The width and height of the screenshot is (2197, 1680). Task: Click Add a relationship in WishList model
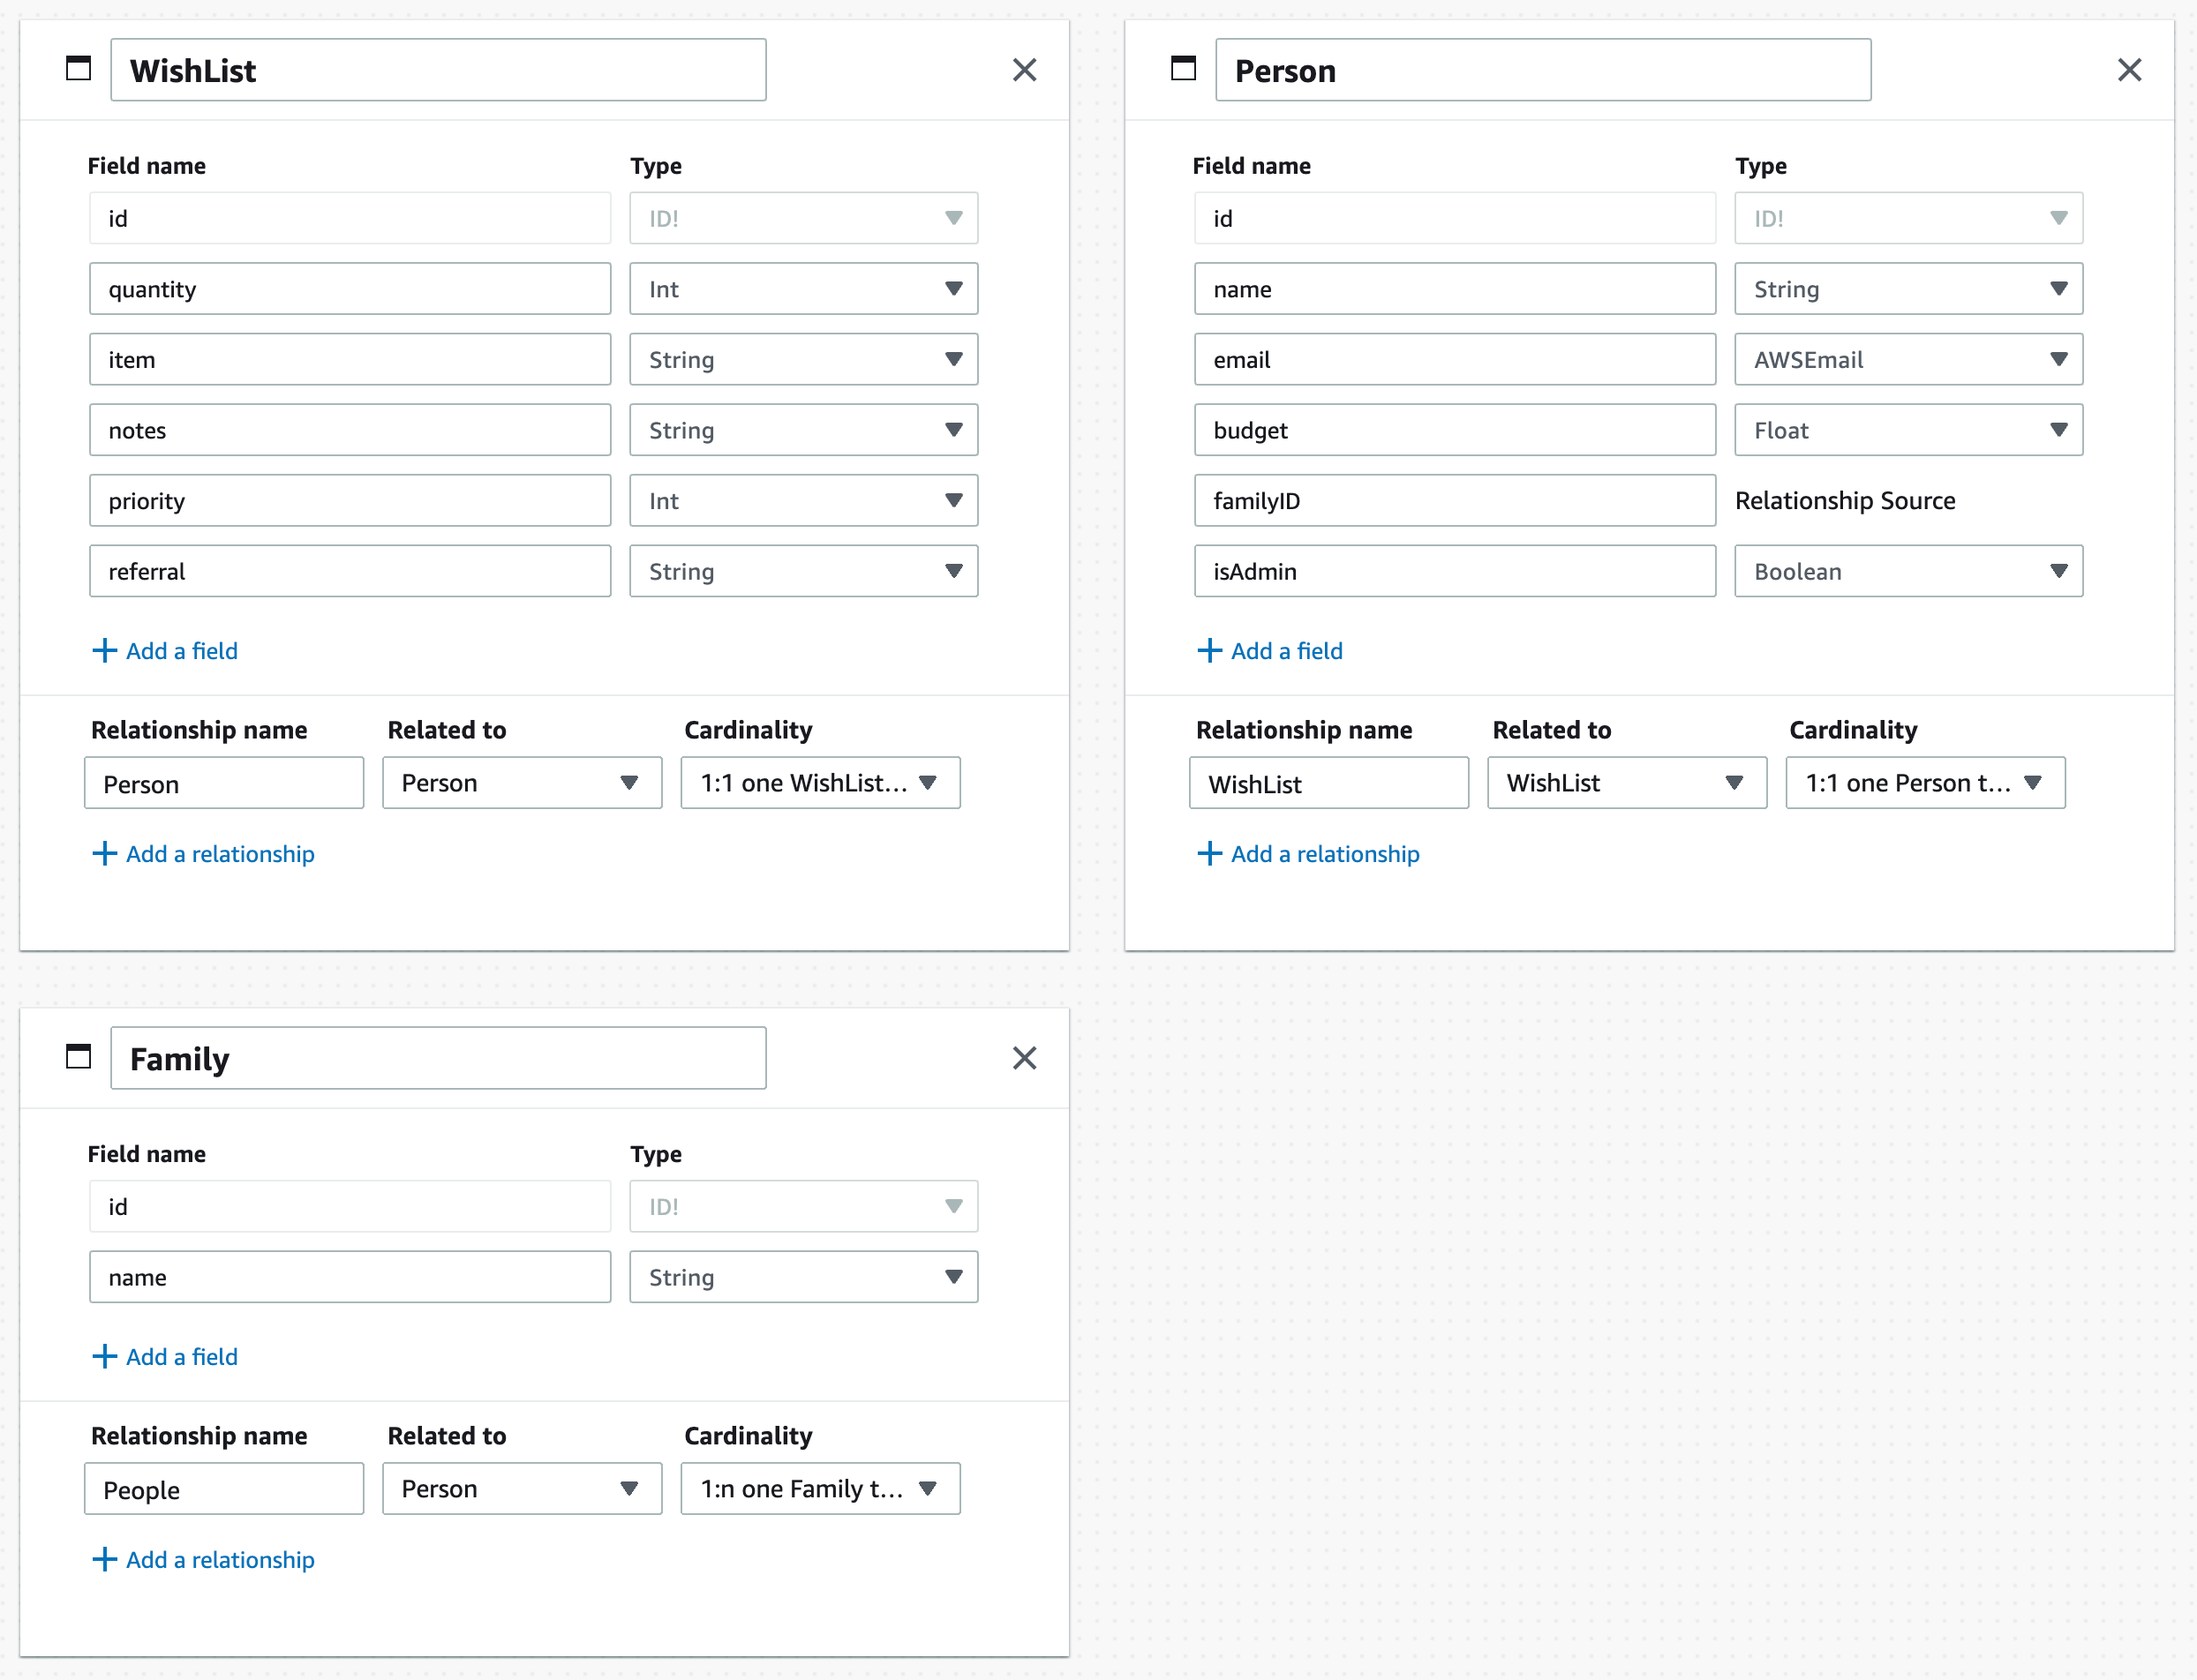tap(203, 854)
